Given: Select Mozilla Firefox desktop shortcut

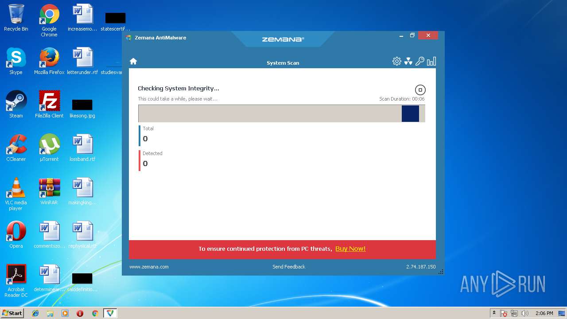Looking at the screenshot, I should tap(49, 61).
